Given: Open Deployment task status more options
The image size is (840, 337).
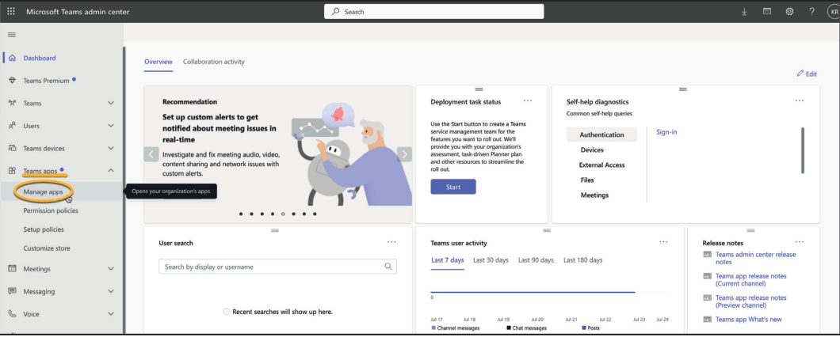Looking at the screenshot, I should point(528,100).
